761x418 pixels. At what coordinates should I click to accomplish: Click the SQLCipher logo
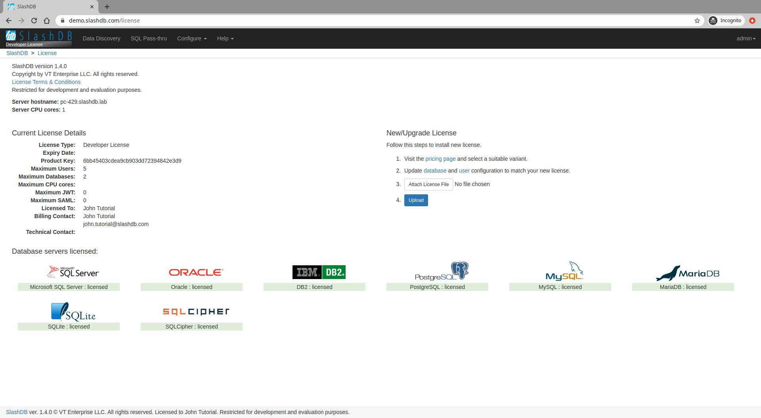click(196, 312)
